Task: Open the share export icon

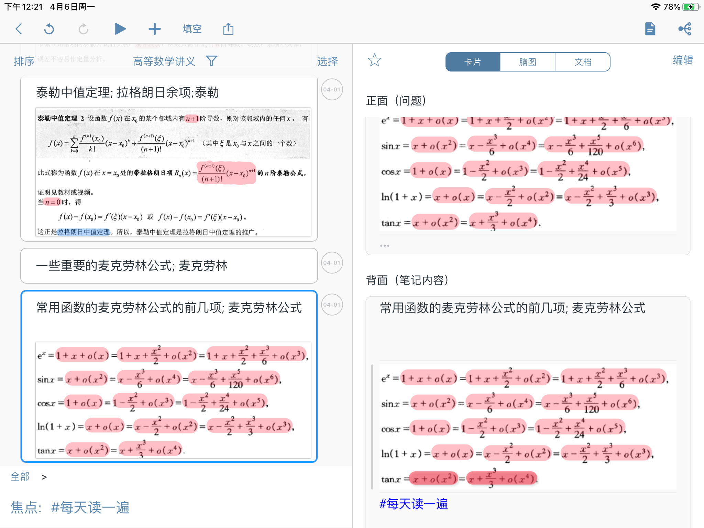Action: tap(228, 29)
